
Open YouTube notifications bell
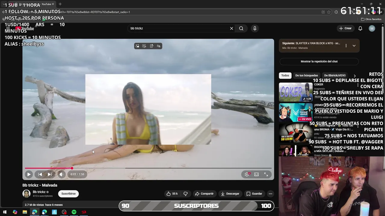[360, 28]
